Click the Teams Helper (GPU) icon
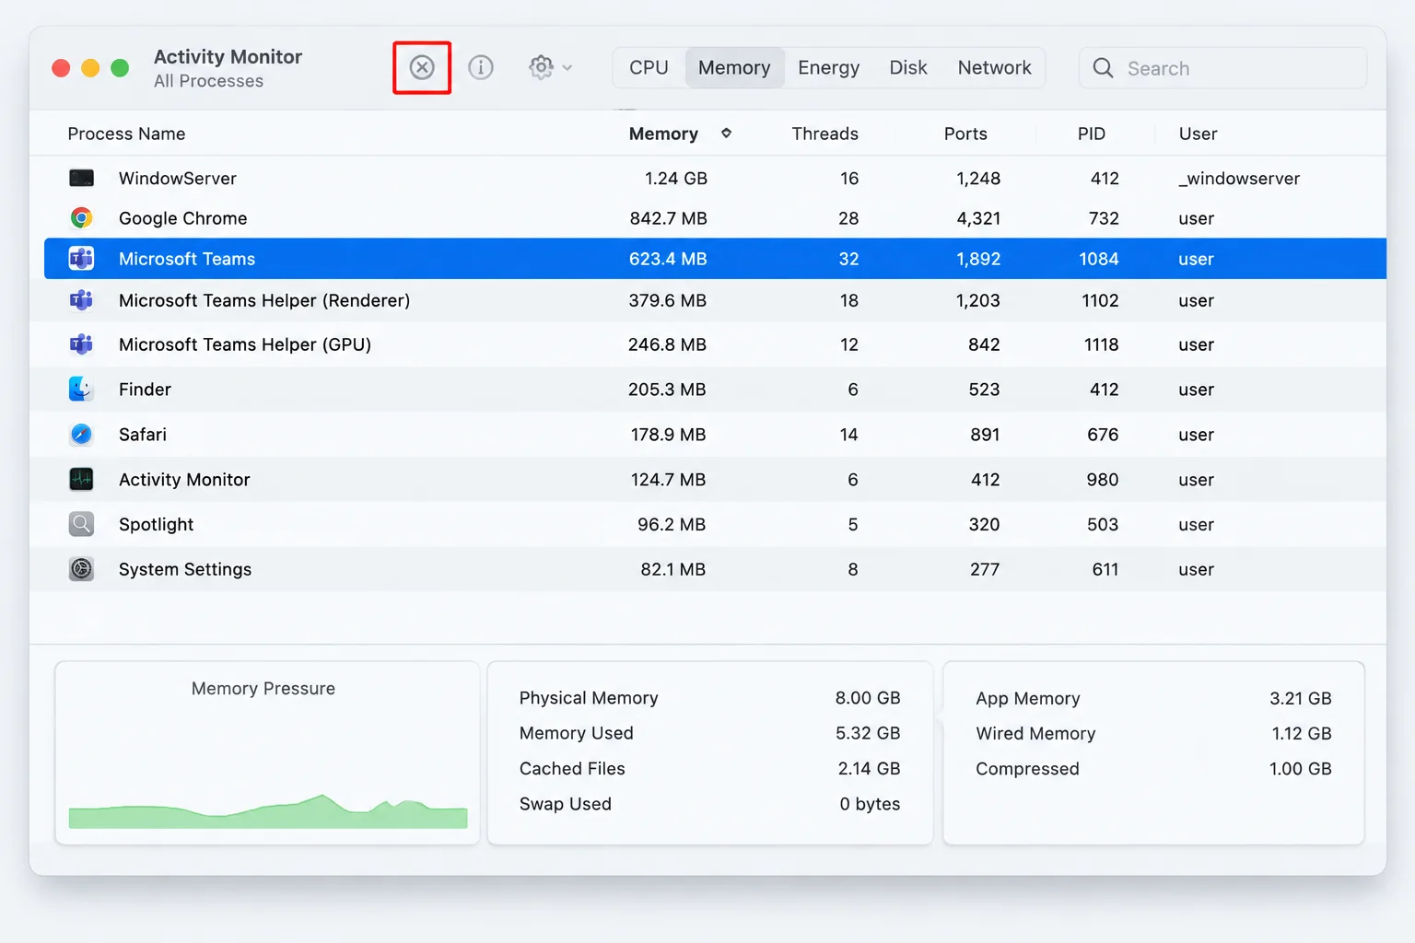Image resolution: width=1415 pixels, height=943 pixels. tap(81, 344)
